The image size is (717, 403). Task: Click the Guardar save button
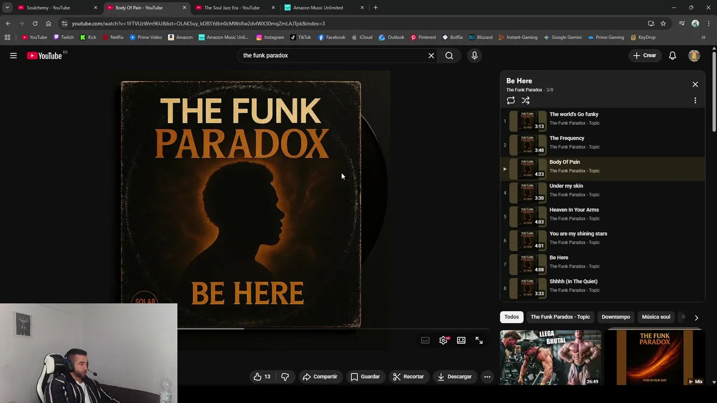[x=365, y=377]
